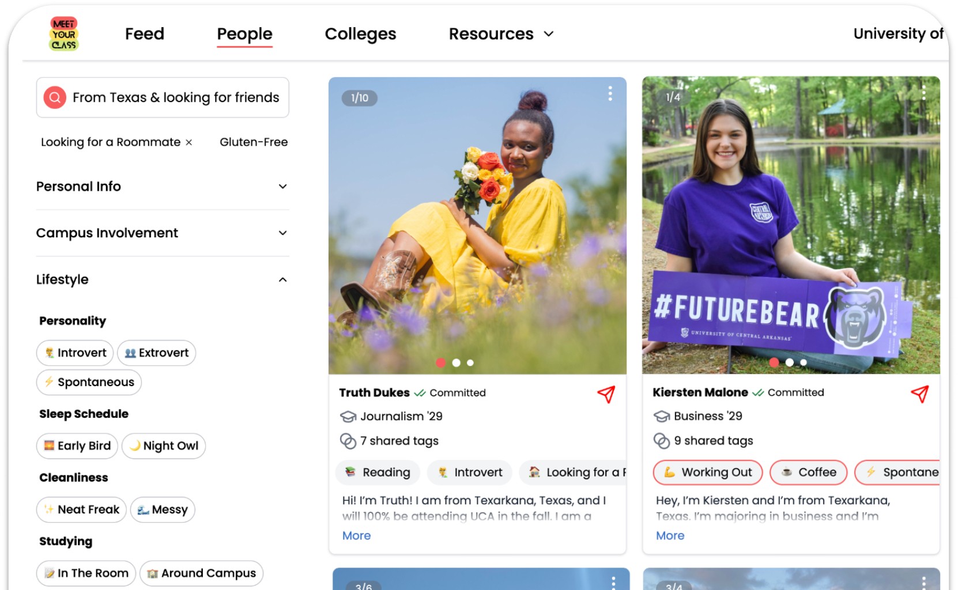Toggle the Introvert personality filter
958x590 pixels.
(75, 353)
